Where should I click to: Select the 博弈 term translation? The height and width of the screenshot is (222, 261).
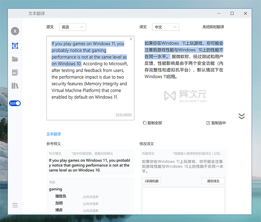59,210
